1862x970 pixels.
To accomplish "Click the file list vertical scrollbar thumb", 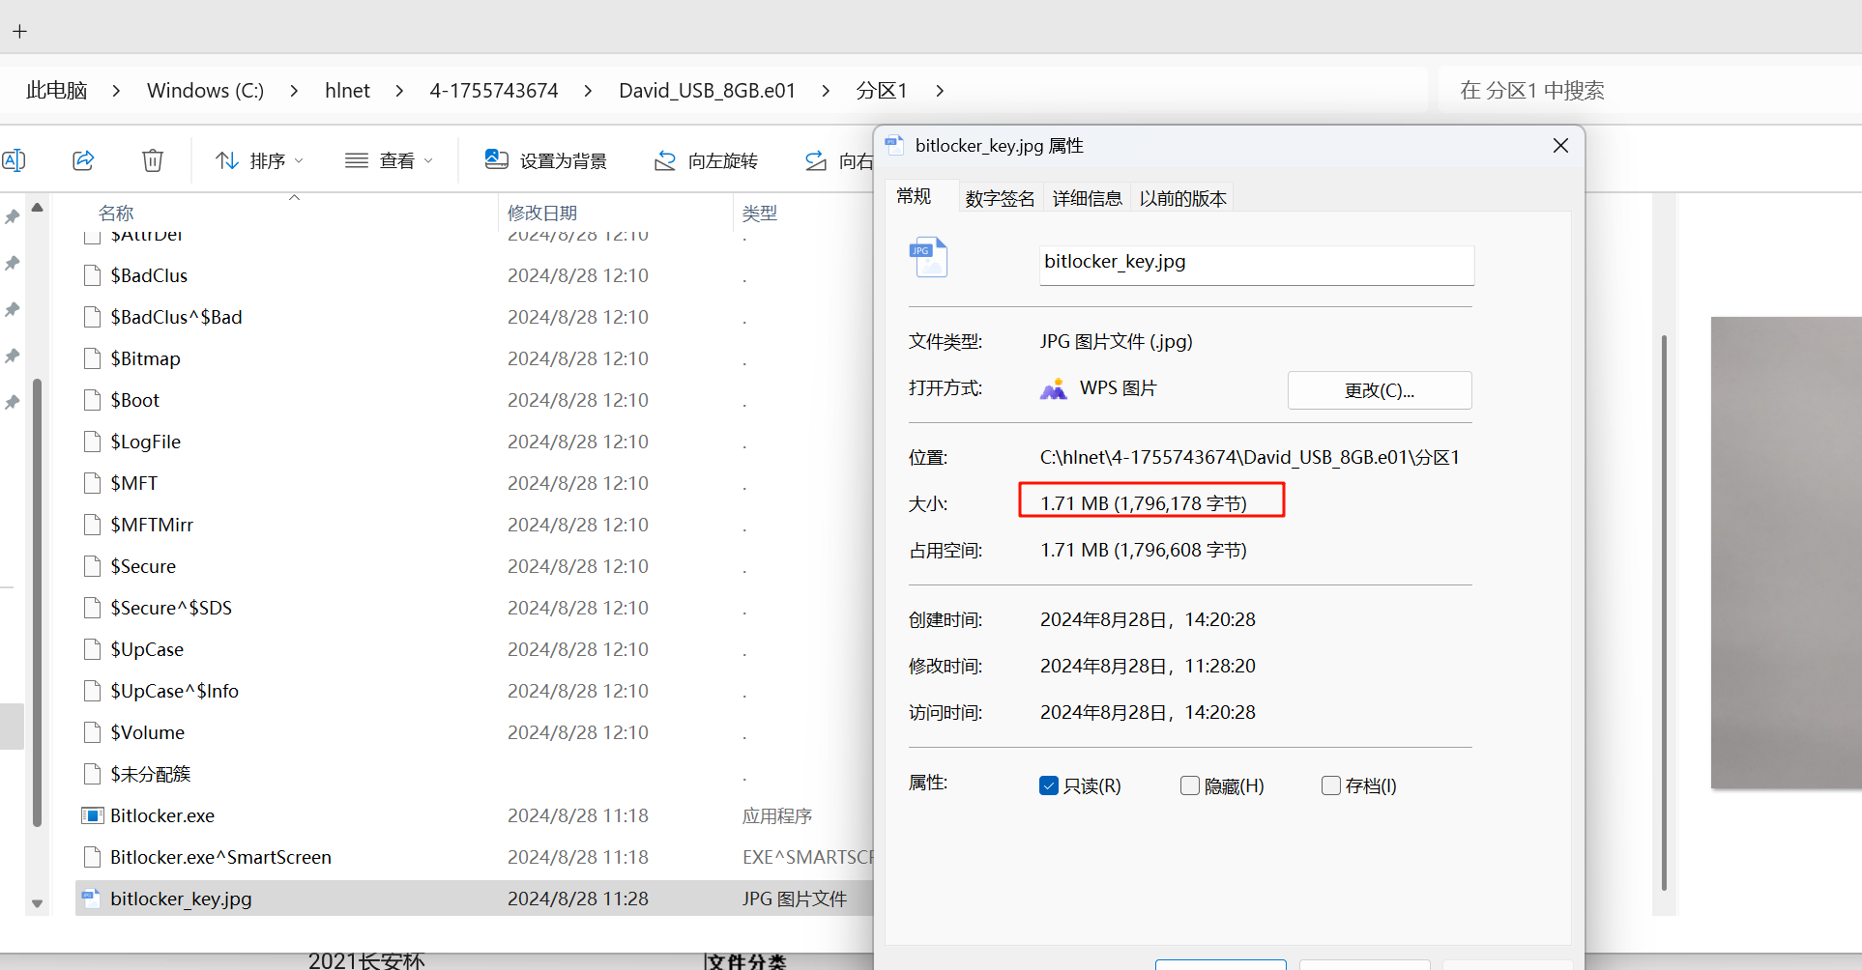I will (x=38, y=603).
